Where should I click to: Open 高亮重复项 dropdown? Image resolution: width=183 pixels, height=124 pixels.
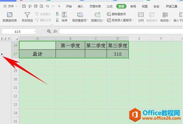click(x=80, y=17)
